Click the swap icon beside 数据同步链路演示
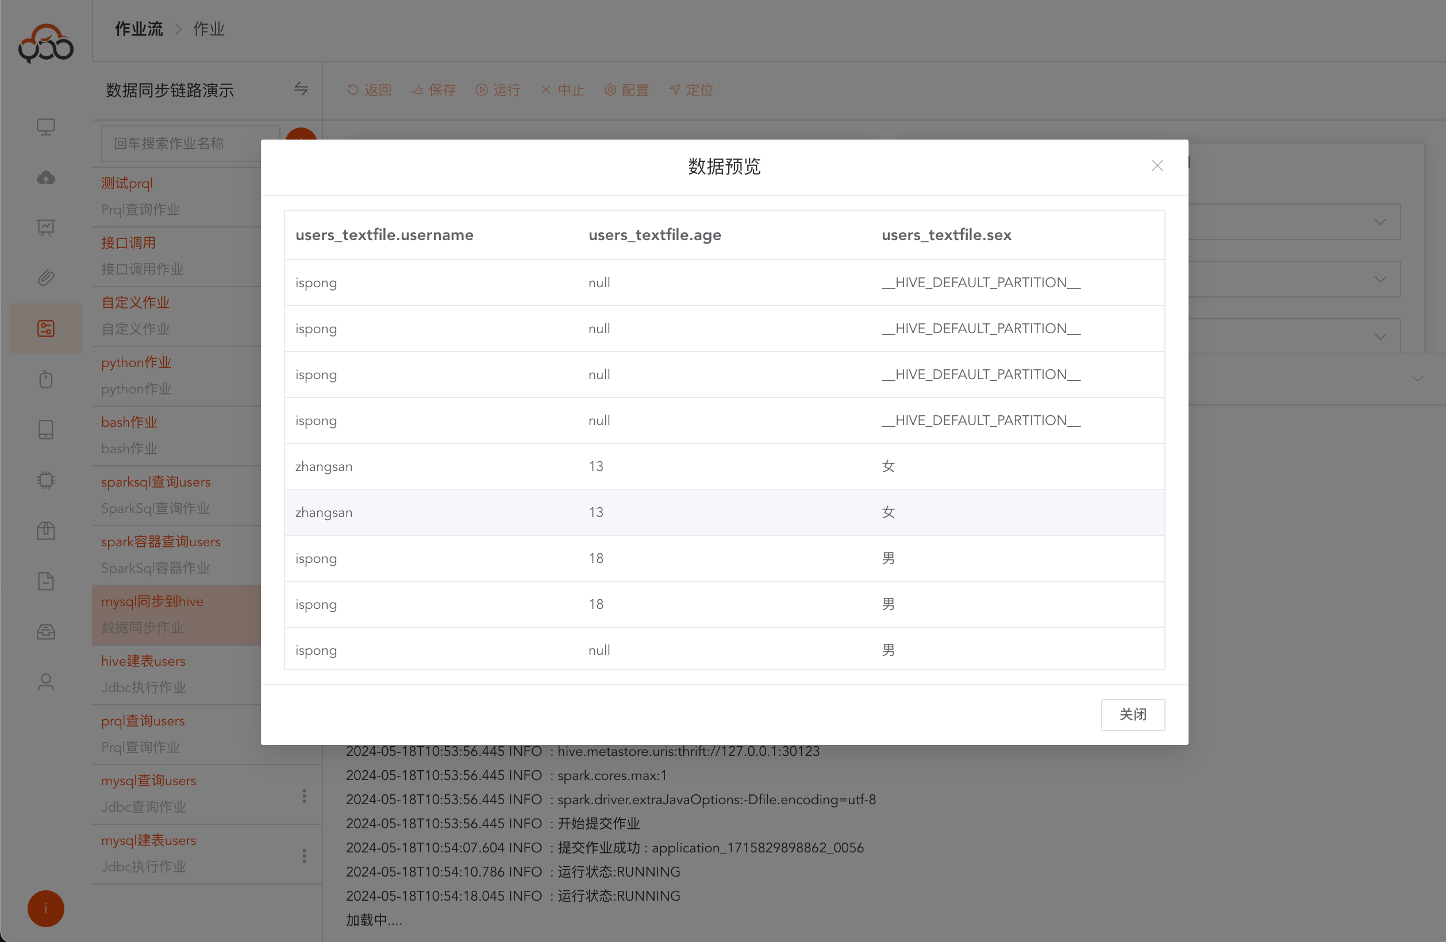This screenshot has height=942, width=1446. click(x=301, y=89)
